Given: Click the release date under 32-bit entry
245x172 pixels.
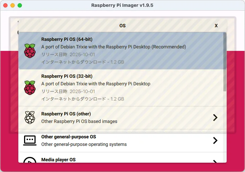Looking at the screenshot, I should click(x=68, y=91).
